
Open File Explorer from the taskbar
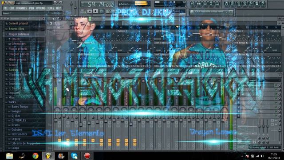pyautogui.click(x=9, y=156)
